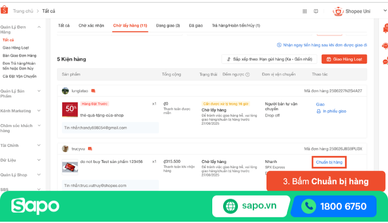Click the 1800 6750 phone button

334,206
